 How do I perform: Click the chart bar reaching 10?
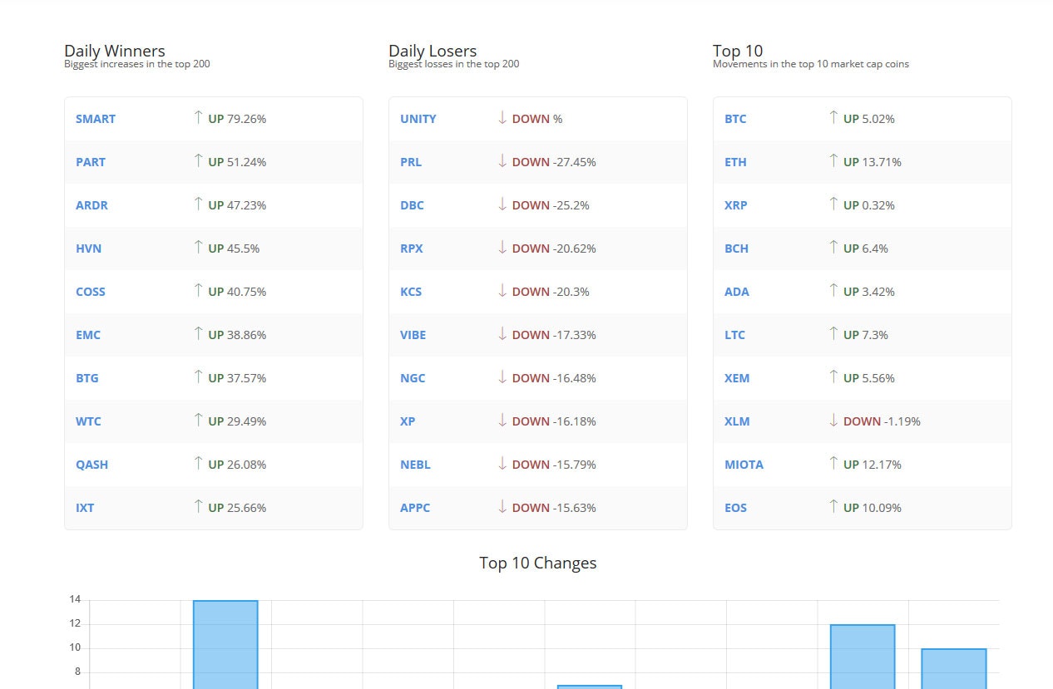[953, 668]
